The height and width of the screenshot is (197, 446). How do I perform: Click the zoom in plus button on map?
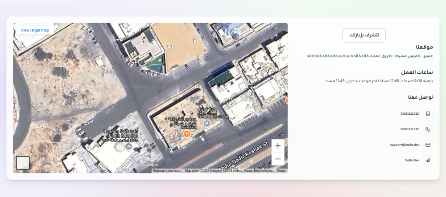278,146
